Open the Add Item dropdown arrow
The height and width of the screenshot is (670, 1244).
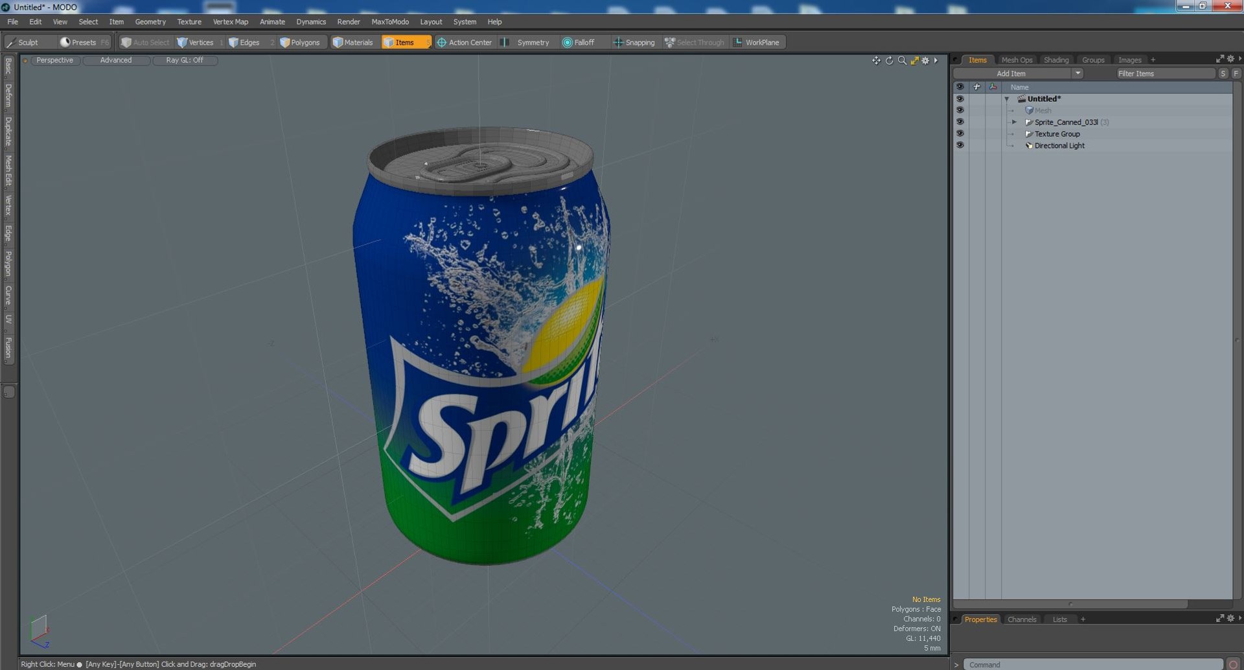point(1077,73)
